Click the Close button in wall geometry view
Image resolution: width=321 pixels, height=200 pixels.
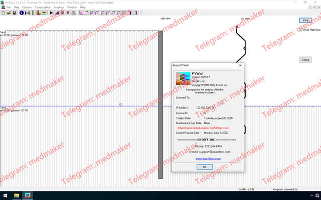(x=305, y=60)
